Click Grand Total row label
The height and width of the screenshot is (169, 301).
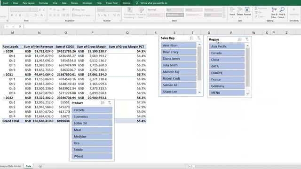(11, 121)
